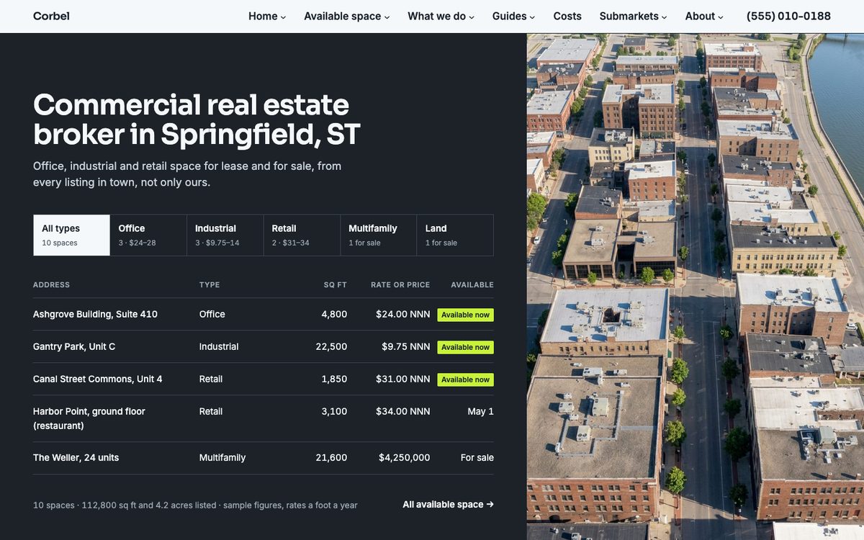Viewport: 864px width, 540px height.
Task: Expand the About menu
Action: (704, 16)
